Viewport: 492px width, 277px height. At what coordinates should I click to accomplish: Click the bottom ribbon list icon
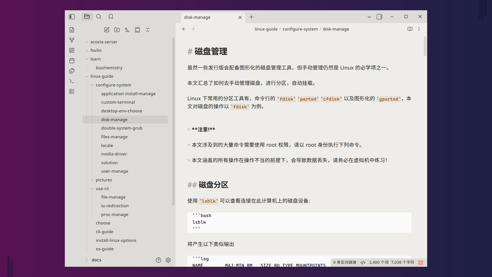(72, 91)
